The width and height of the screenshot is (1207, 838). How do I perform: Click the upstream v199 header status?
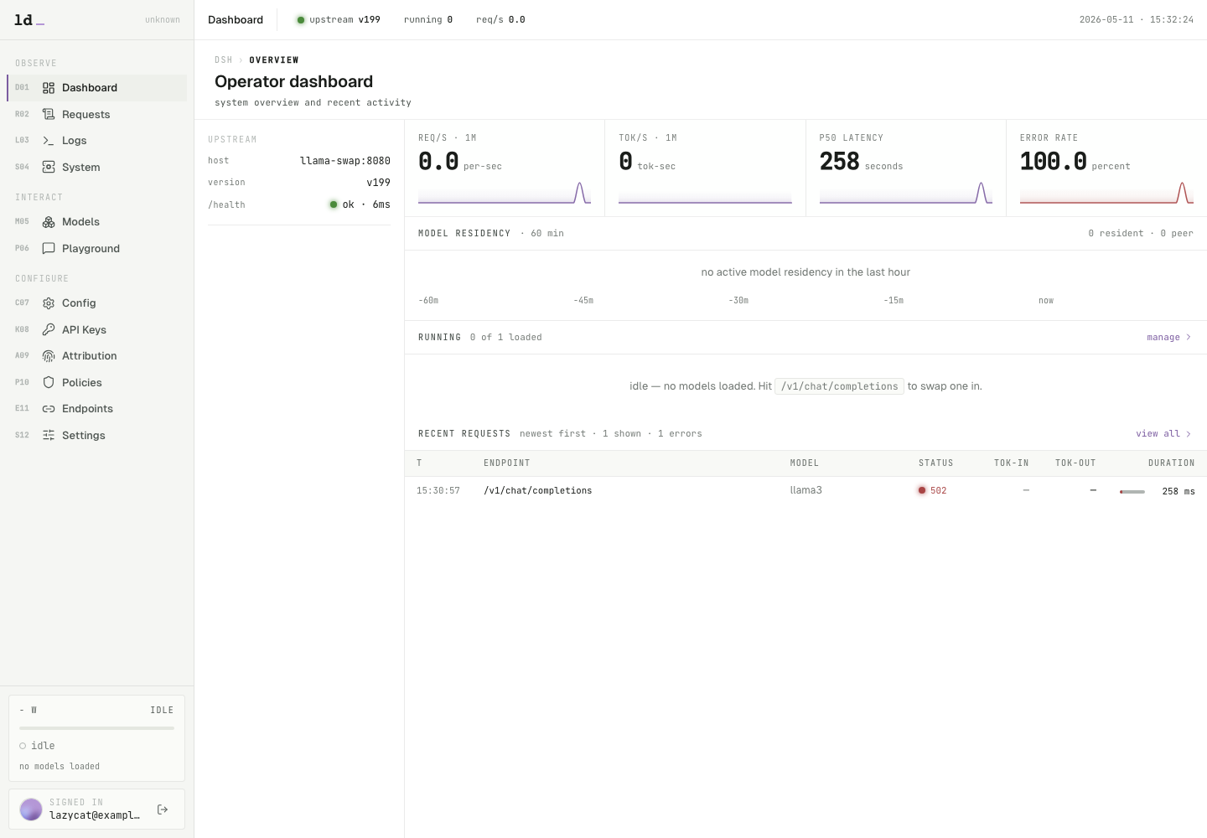click(339, 20)
